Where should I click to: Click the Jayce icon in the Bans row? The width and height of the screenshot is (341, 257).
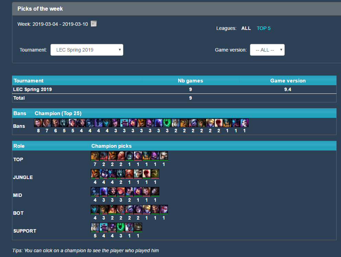coord(38,123)
